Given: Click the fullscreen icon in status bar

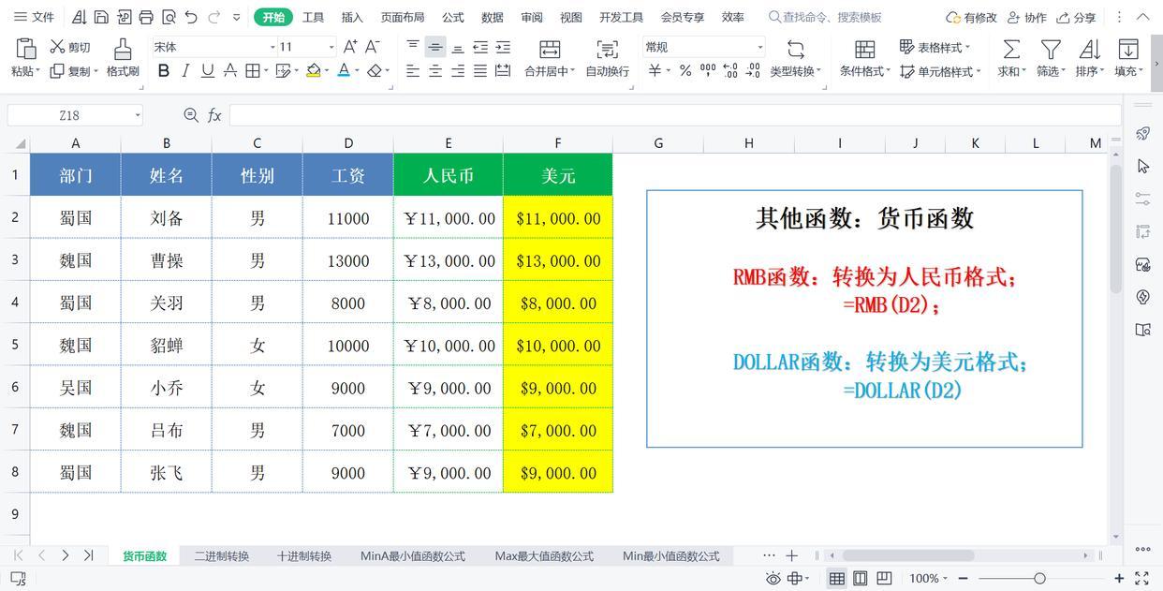Looking at the screenshot, I should coord(1141,579).
